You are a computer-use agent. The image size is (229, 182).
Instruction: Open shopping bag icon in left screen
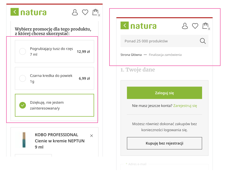pos(95,12)
